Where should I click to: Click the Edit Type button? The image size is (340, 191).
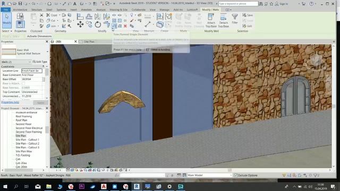pyautogui.click(x=40, y=62)
